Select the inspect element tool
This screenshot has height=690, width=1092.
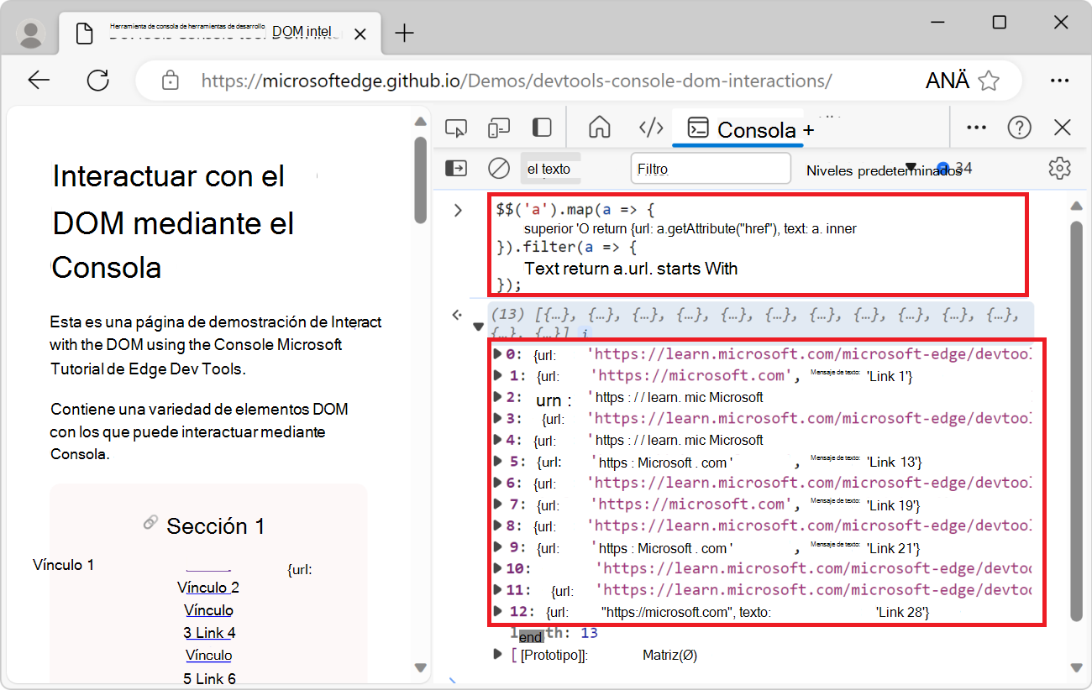456,127
